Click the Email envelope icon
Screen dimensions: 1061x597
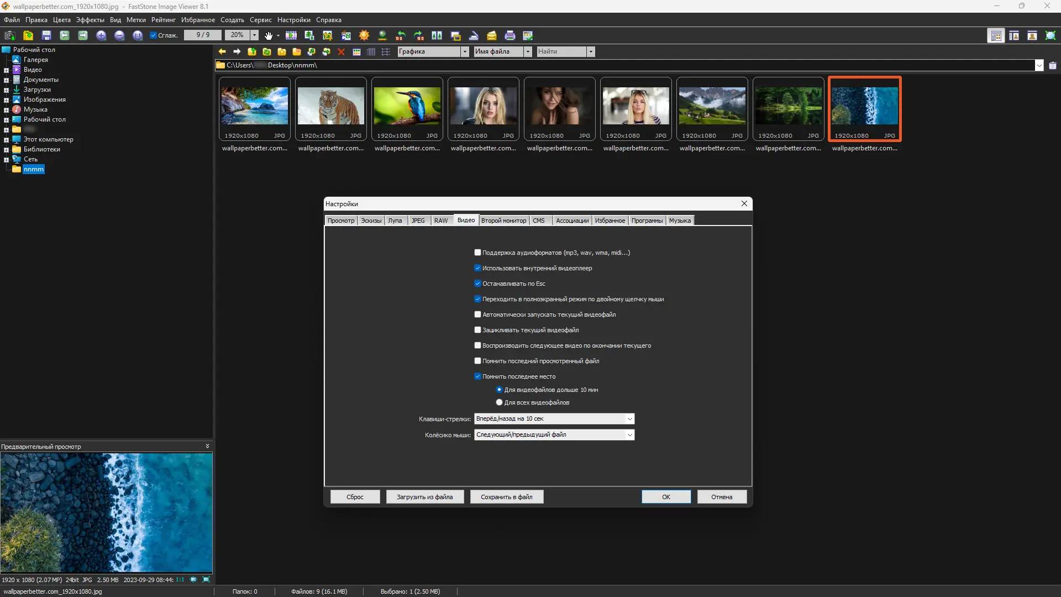[x=492, y=35]
